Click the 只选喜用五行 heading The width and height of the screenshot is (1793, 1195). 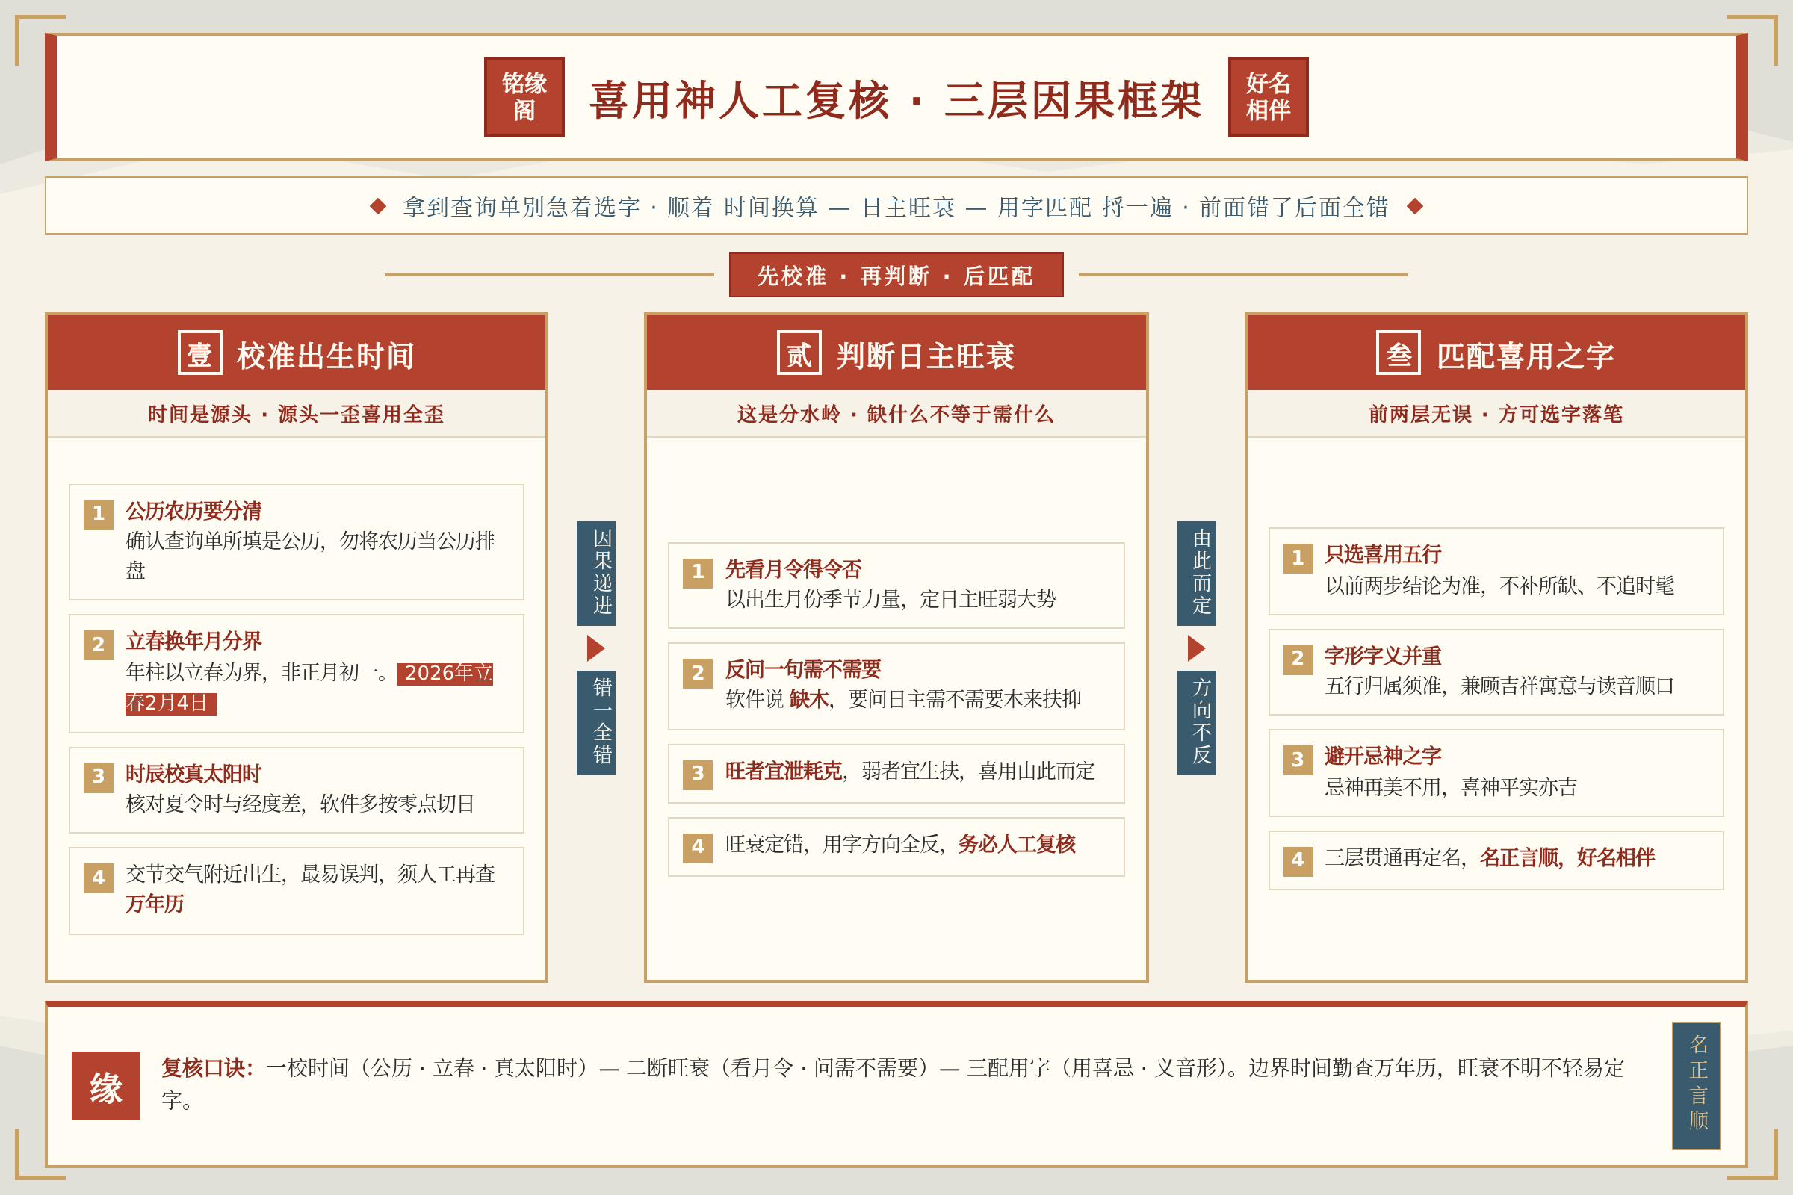point(1383,555)
